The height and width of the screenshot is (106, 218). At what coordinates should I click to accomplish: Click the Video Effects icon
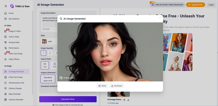pyautogui.click(x=5, y=59)
